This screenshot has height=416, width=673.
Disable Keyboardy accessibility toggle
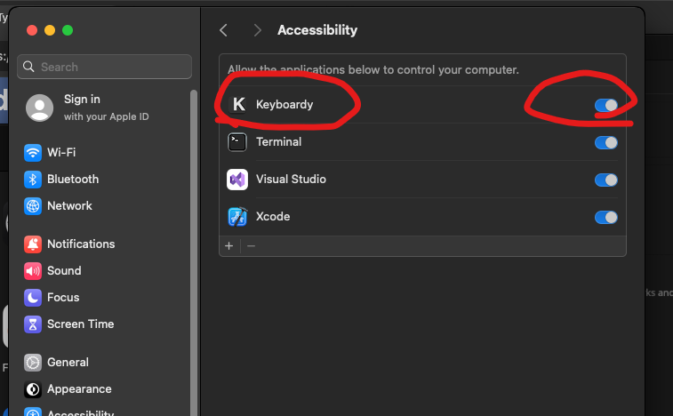[x=606, y=105]
